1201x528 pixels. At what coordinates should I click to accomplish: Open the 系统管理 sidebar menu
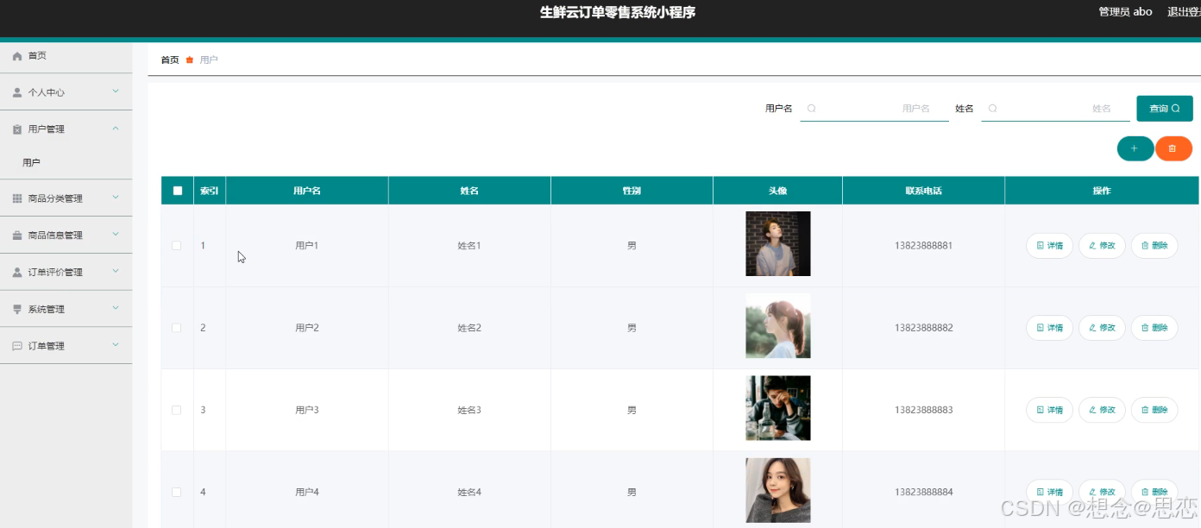[x=66, y=309]
